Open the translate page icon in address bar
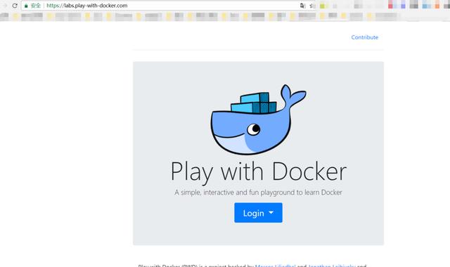450x267 pixels. tap(302, 6)
